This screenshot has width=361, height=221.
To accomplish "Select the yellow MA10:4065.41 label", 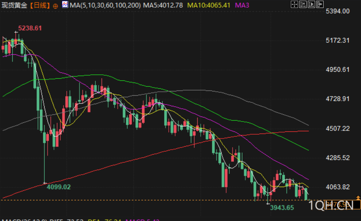I will click(x=209, y=5).
